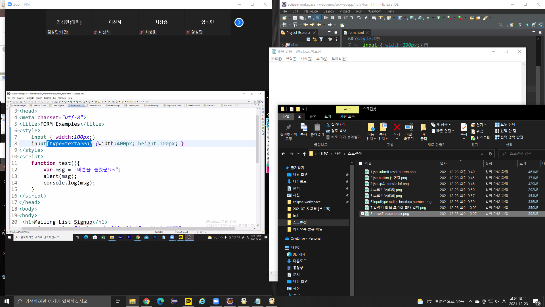Click the blue next-participants arrow in Zoom
Image resolution: width=545 pixels, height=307 pixels.
pos(239,22)
